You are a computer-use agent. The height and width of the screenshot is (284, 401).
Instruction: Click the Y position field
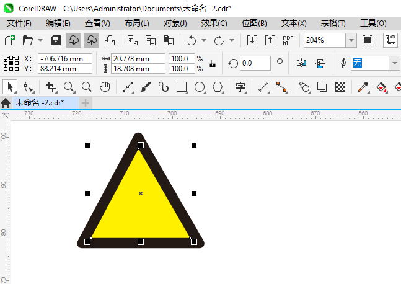(65, 69)
